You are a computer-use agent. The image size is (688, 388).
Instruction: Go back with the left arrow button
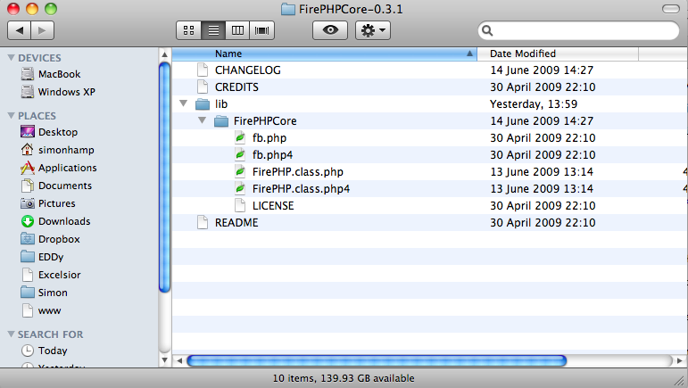point(20,30)
